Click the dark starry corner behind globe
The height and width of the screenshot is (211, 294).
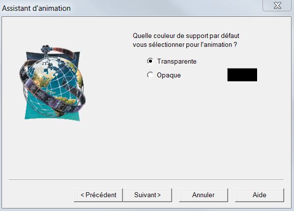coord(31,56)
